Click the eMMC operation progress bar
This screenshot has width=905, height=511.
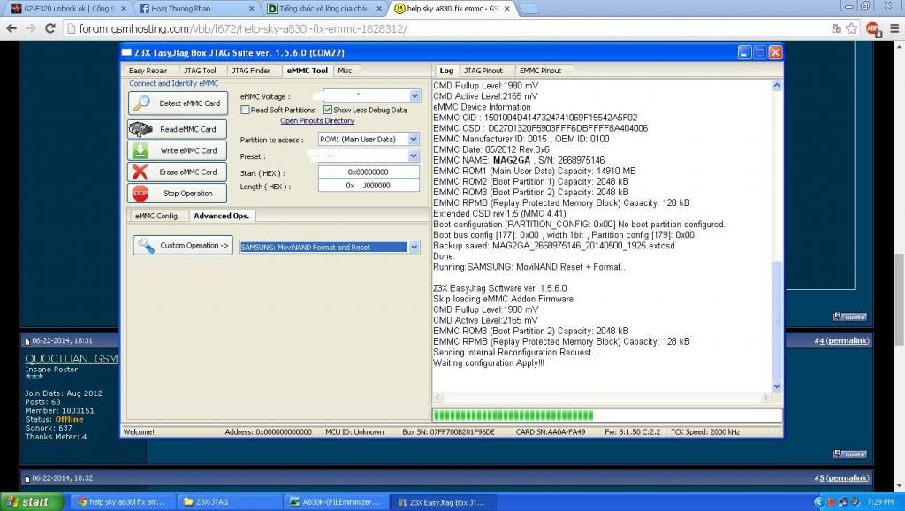[x=607, y=416]
